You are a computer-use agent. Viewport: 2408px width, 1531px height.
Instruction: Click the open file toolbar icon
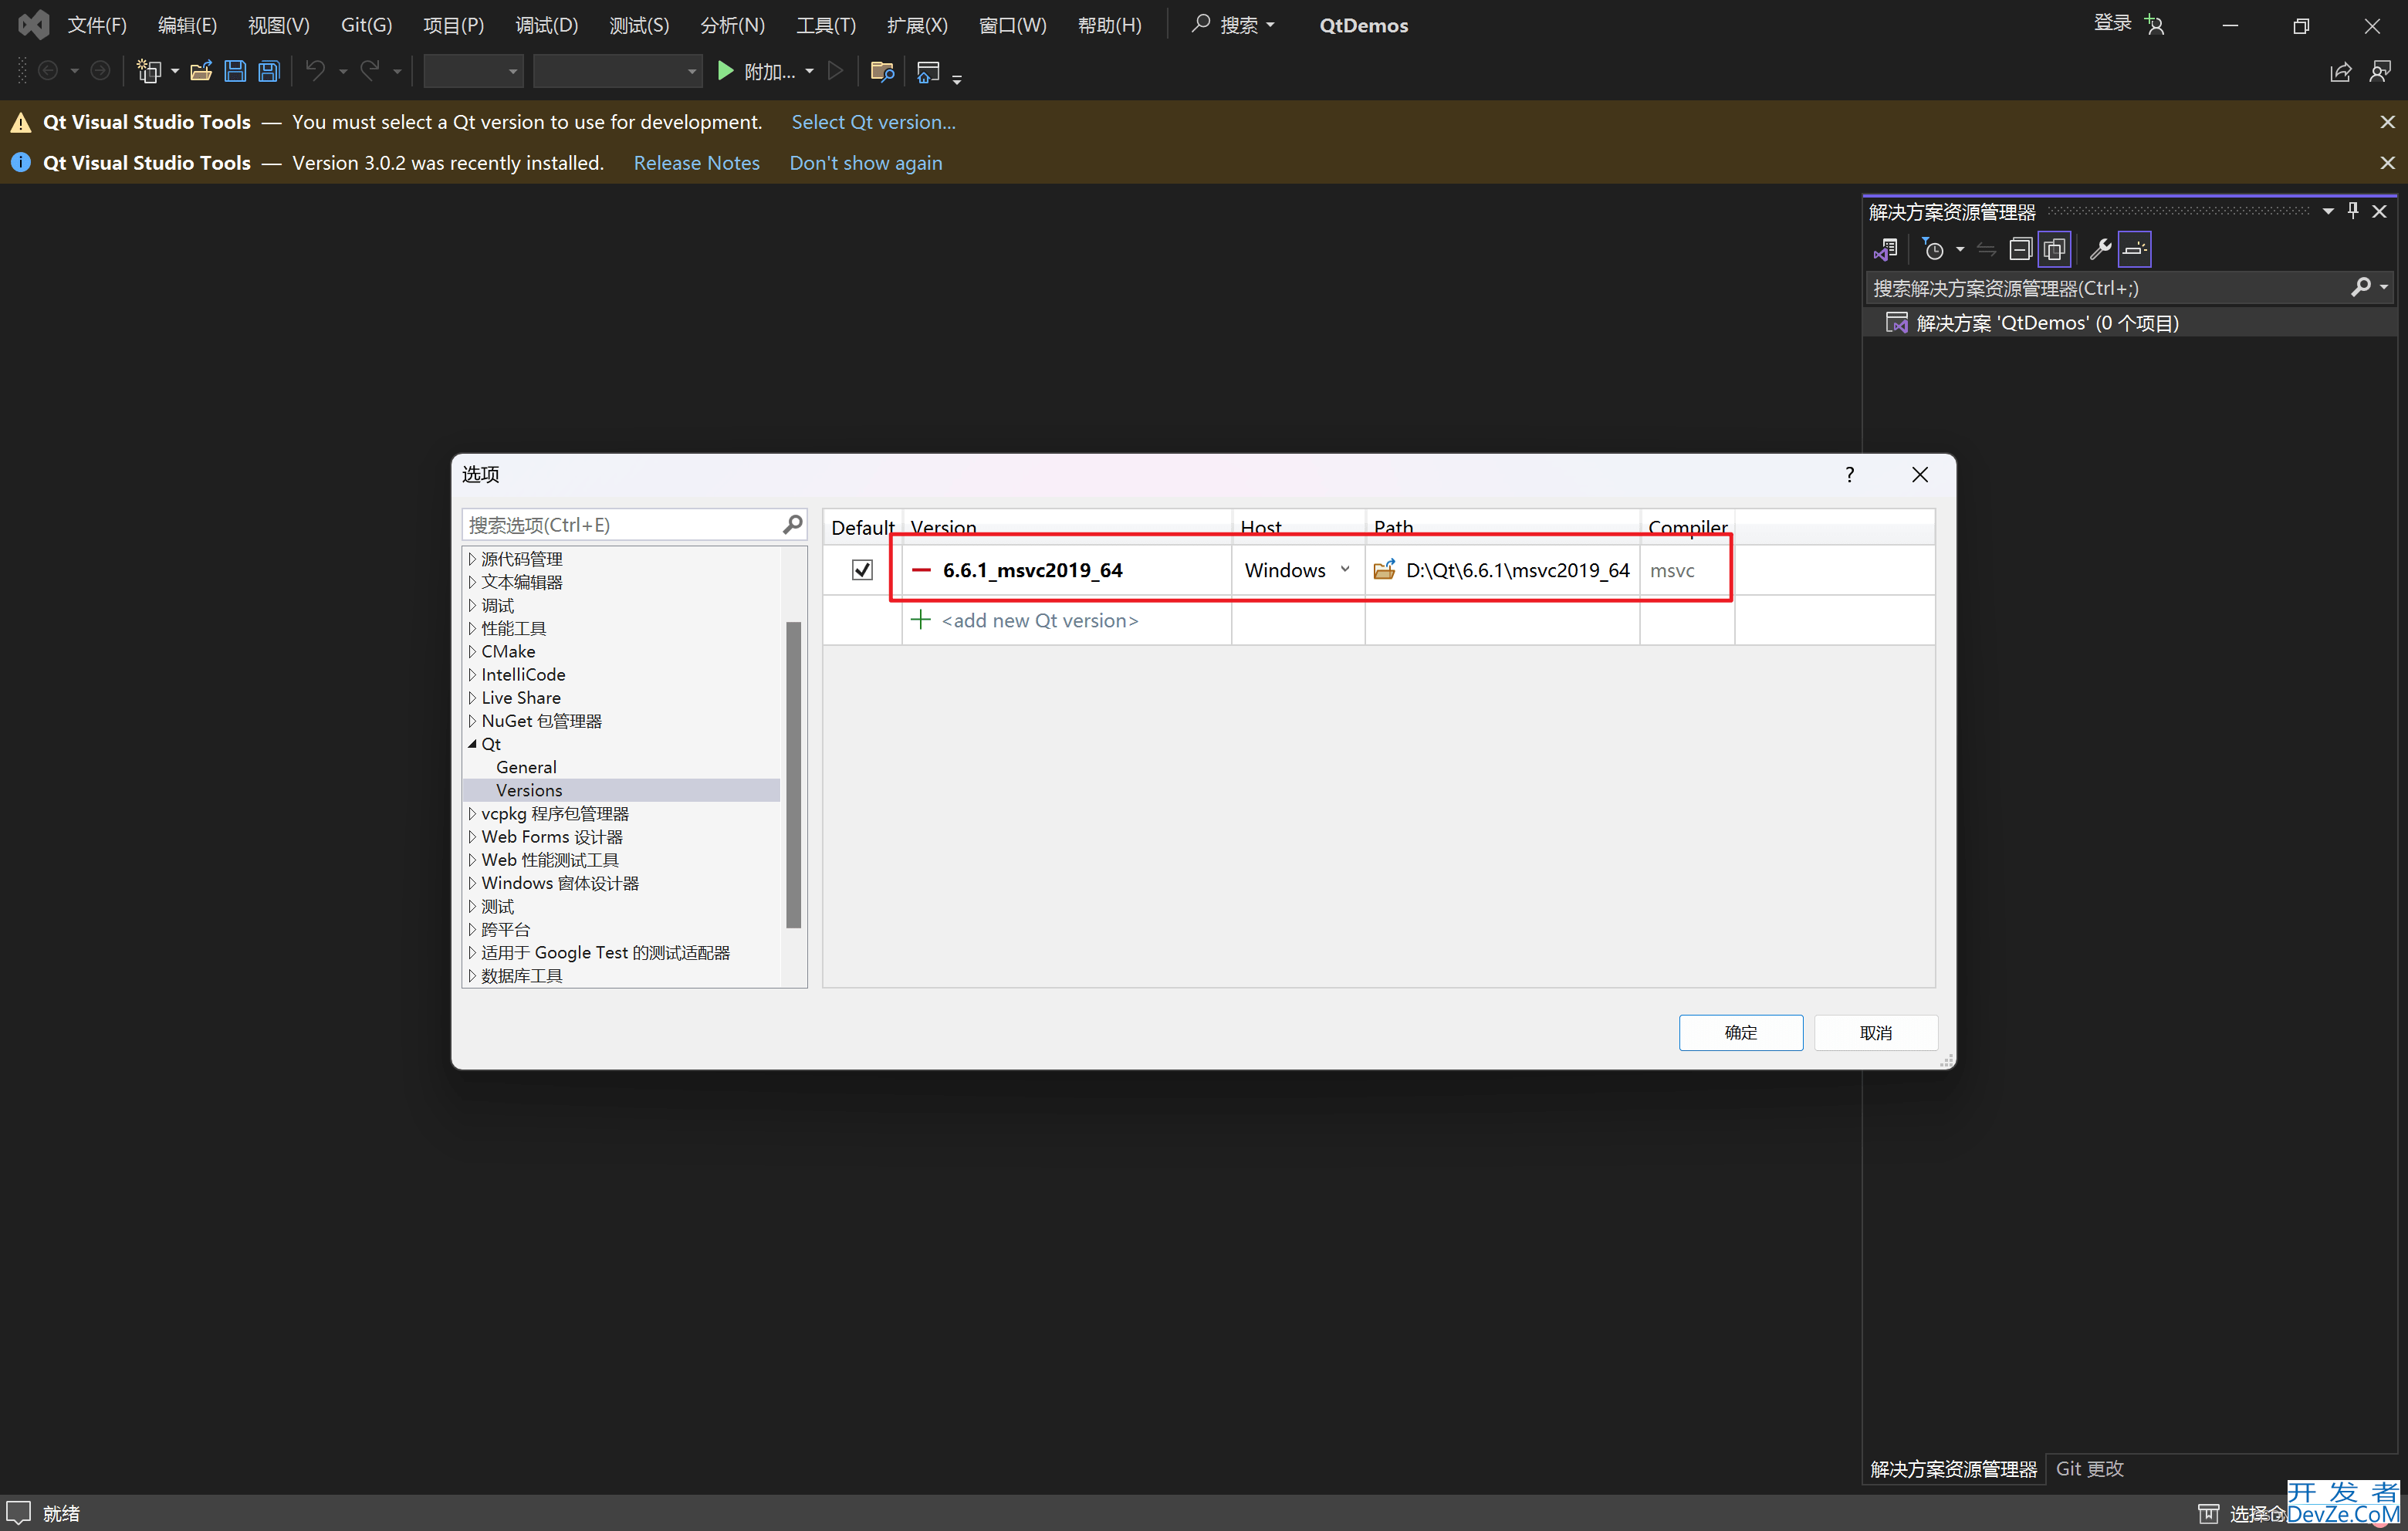click(x=201, y=71)
